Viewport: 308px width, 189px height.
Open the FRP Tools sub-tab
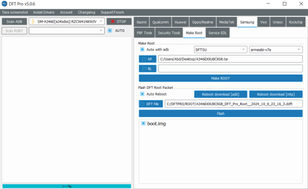coord(144,33)
